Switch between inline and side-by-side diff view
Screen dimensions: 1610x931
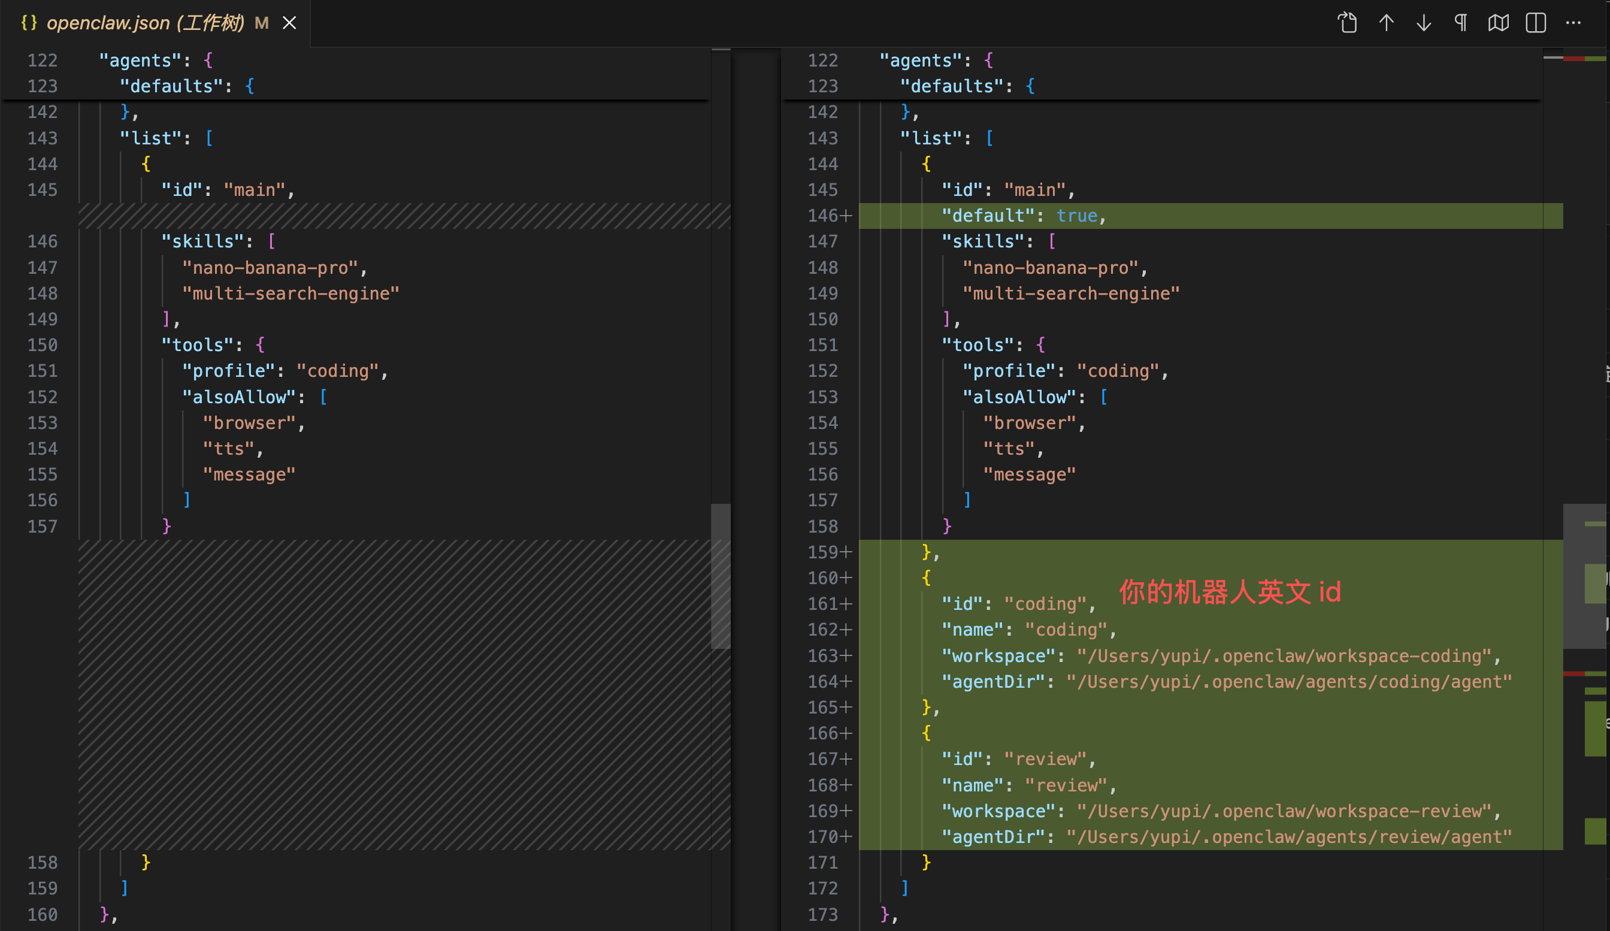coord(1535,23)
